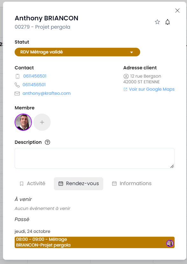The width and height of the screenshot is (187, 264).
Task: Add a member with the plus button
Action: click(42, 122)
